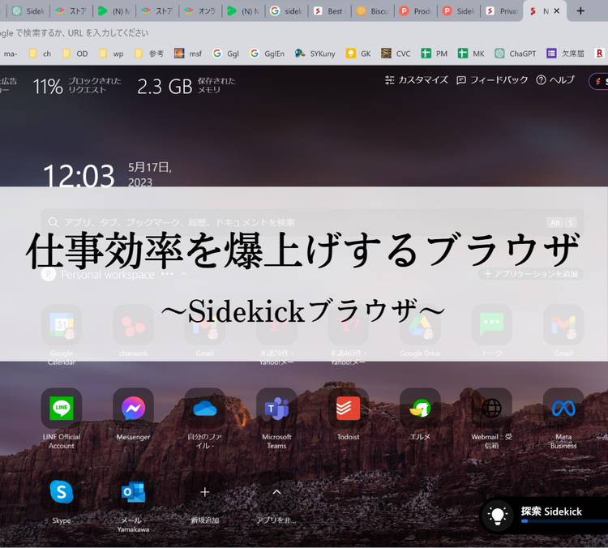Open a new tab with plus button
Image resolution: width=608 pixels, height=548 pixels.
coord(580,11)
